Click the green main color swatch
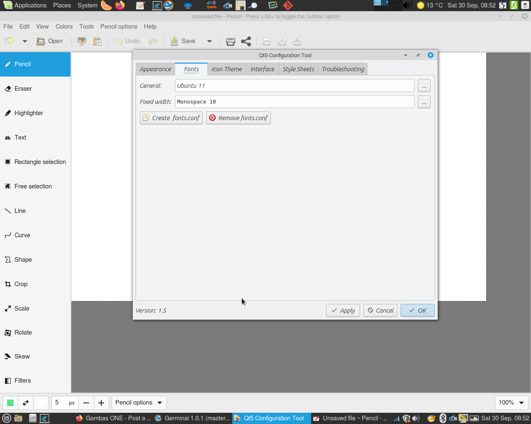Viewport: 531px width, 424px height. (10, 403)
